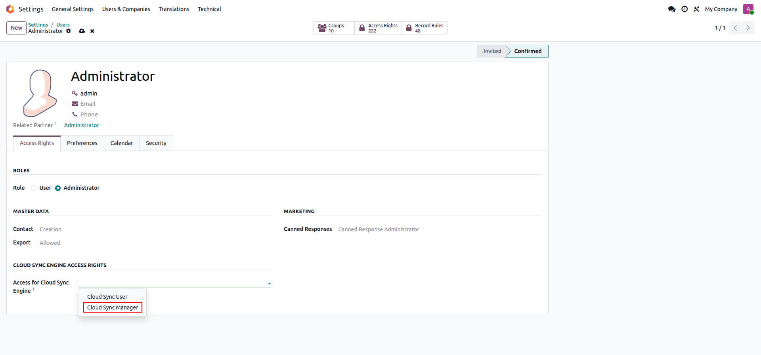
Task: Select the Administrator role radio button
Action: click(x=58, y=188)
